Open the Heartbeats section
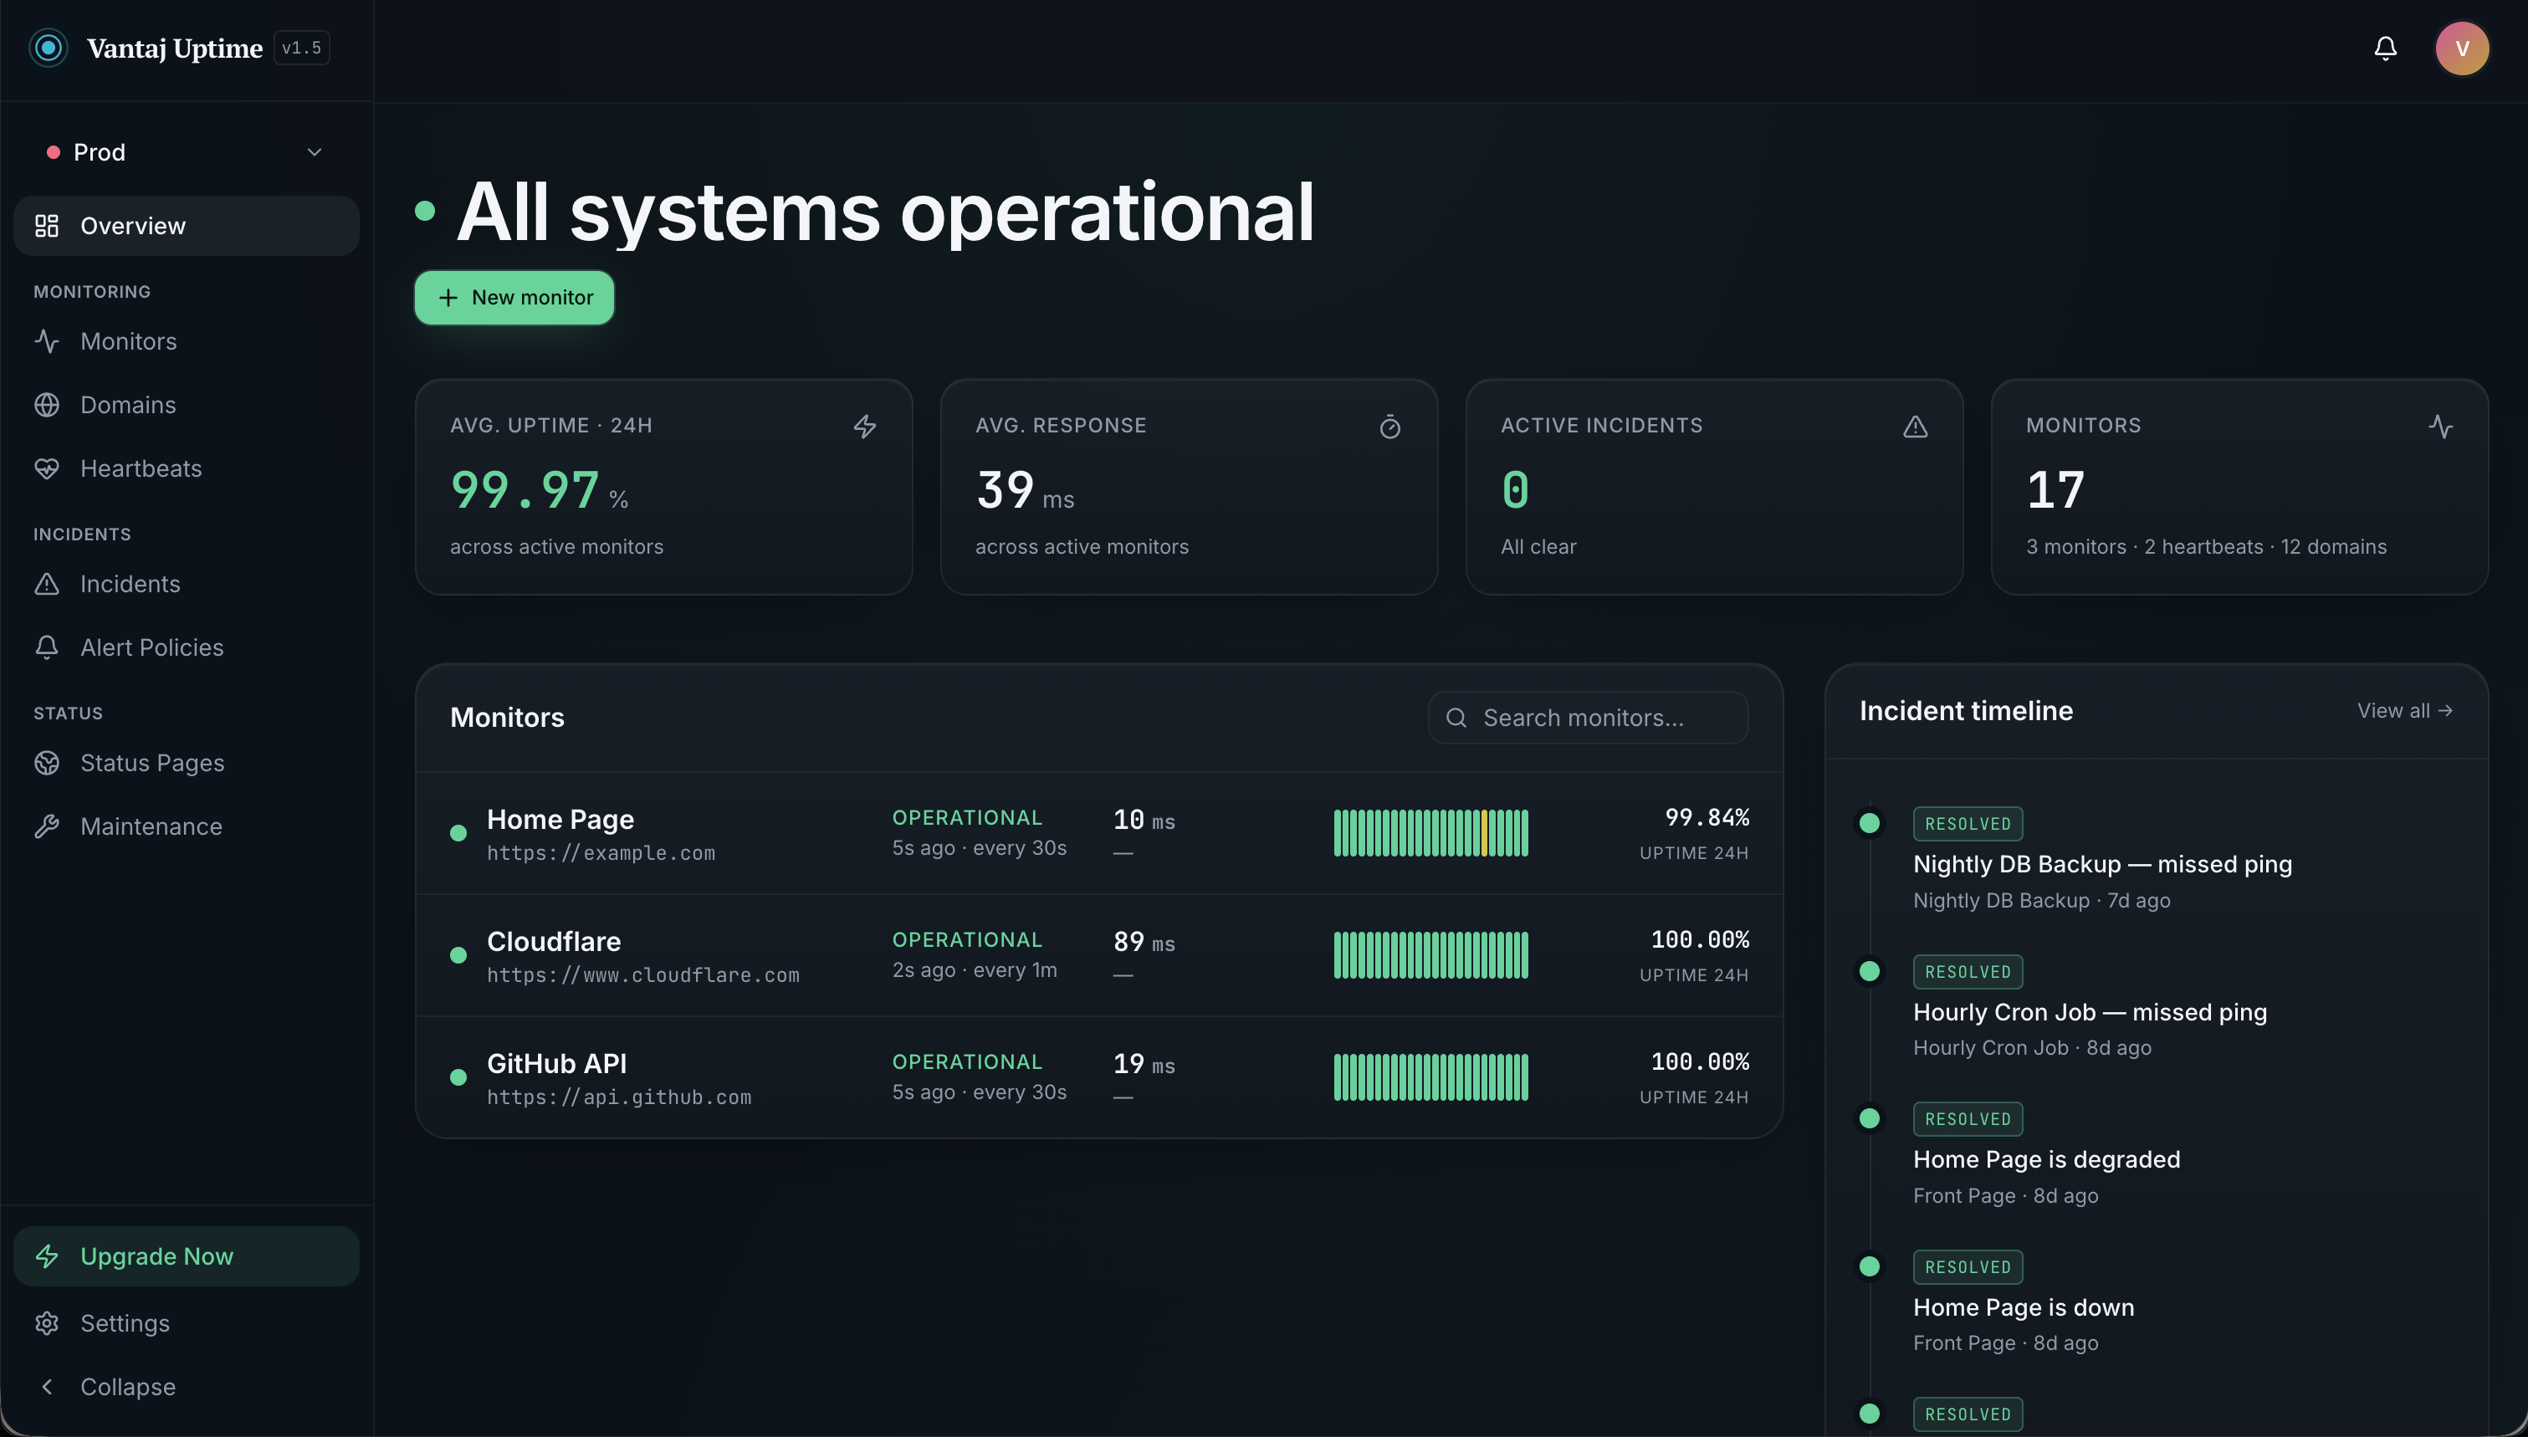This screenshot has height=1437, width=2528. [x=187, y=468]
